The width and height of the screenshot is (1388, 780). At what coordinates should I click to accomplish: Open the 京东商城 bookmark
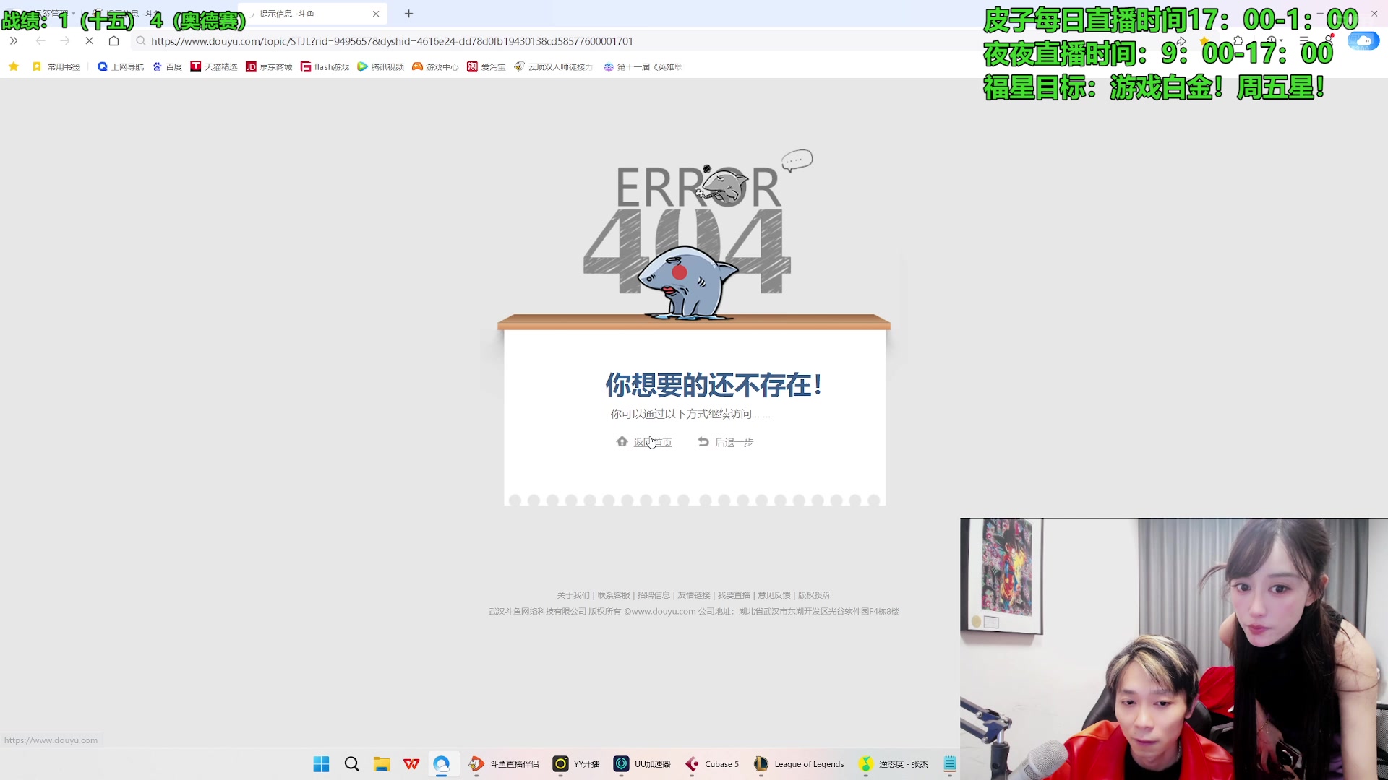click(x=269, y=66)
